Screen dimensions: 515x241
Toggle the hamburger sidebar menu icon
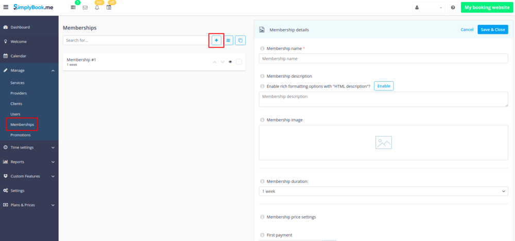(6, 7)
